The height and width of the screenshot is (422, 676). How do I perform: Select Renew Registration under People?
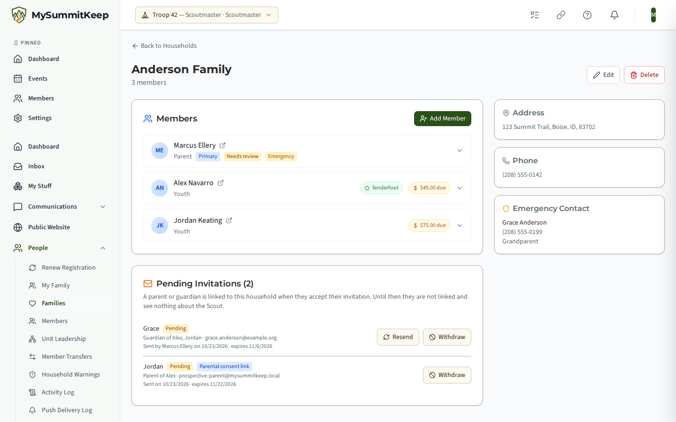click(x=68, y=268)
